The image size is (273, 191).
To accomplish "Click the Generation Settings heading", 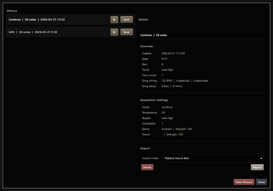I will [x=154, y=100].
